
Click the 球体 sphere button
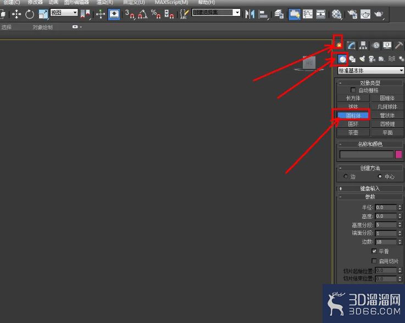coord(353,106)
